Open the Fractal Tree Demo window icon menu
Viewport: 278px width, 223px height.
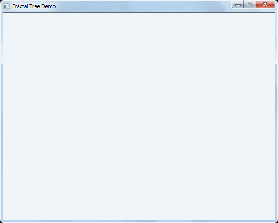pos(7,6)
